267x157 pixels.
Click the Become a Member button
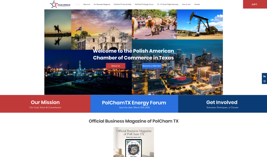[x=151, y=66]
